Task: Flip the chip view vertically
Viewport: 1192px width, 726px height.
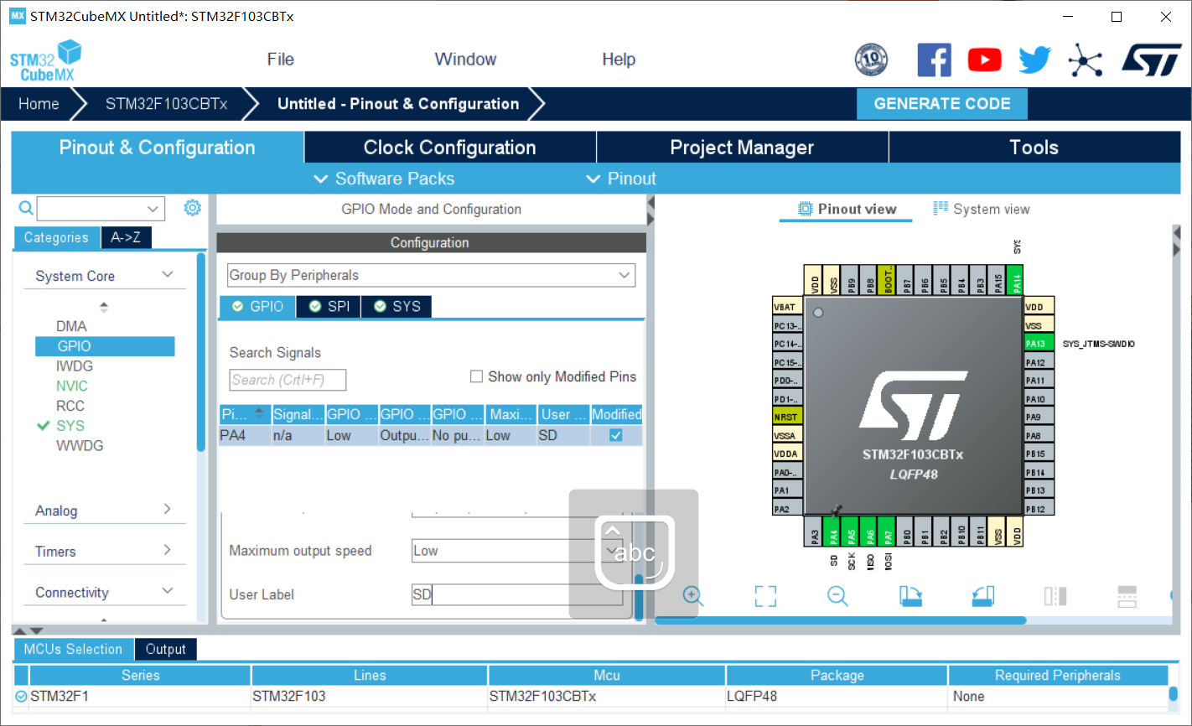Action: [1127, 596]
